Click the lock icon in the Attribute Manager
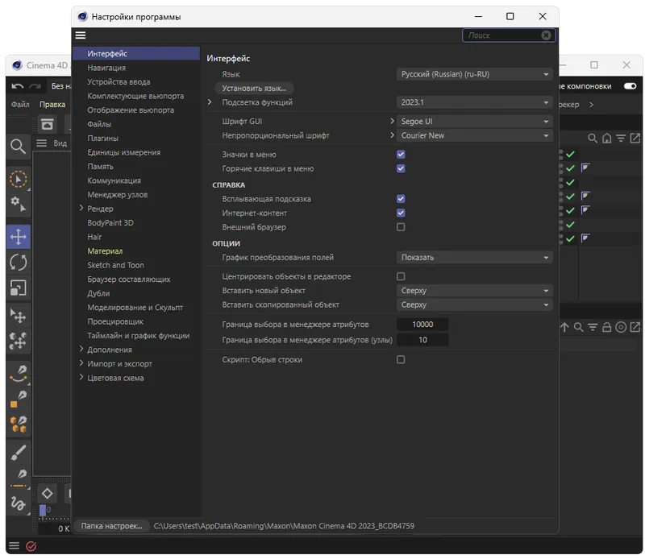This screenshot has height=559, width=645. click(607, 327)
